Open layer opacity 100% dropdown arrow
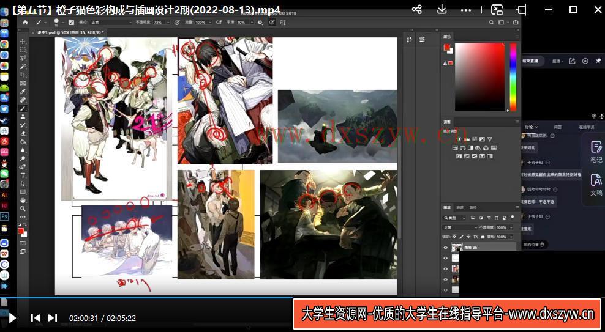The width and height of the screenshot is (605, 332). [511, 227]
